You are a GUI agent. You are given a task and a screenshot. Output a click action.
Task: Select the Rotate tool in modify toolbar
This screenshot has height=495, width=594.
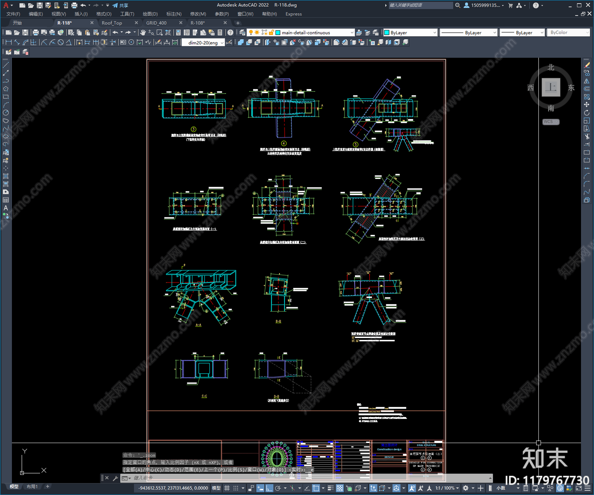point(587,113)
